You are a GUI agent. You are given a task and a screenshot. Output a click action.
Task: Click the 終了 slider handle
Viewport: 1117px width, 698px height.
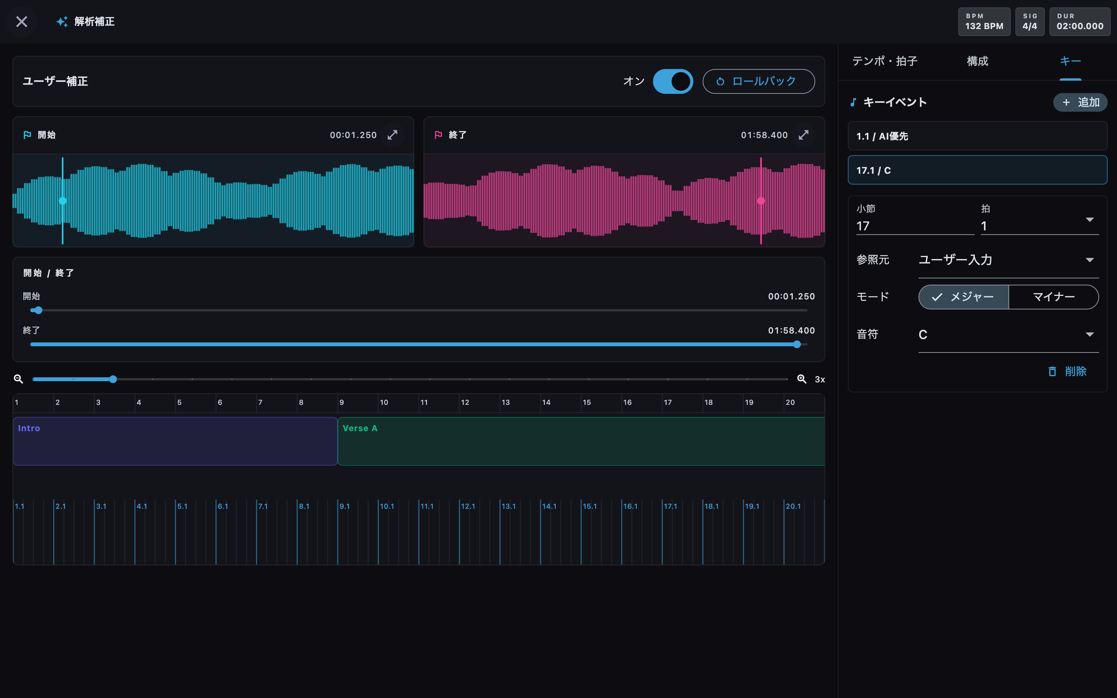797,344
